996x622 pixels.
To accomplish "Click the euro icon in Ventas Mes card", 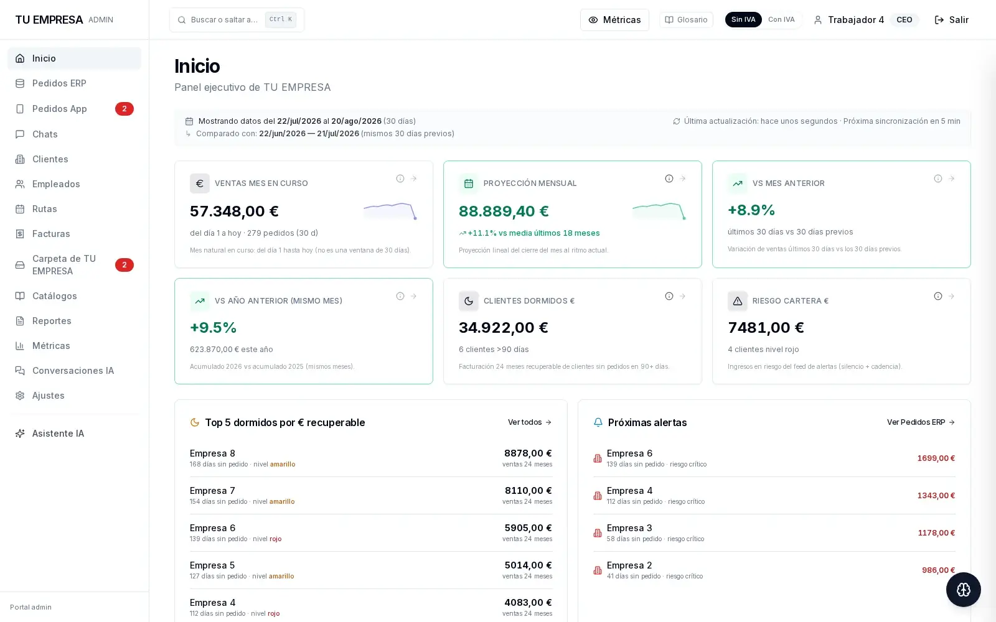I will 200,183.
